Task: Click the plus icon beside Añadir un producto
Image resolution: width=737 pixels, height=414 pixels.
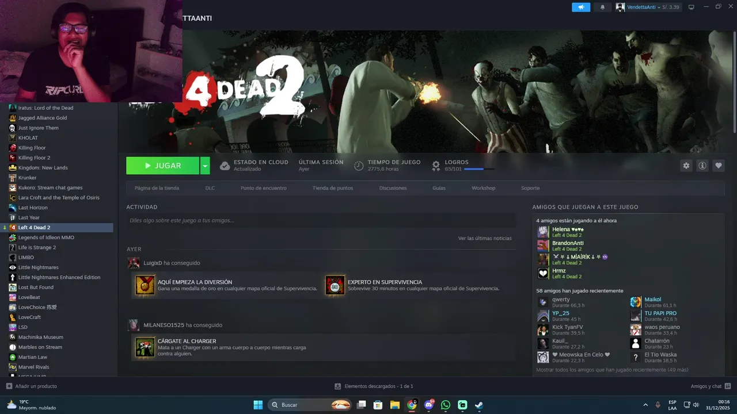Action: (9, 386)
